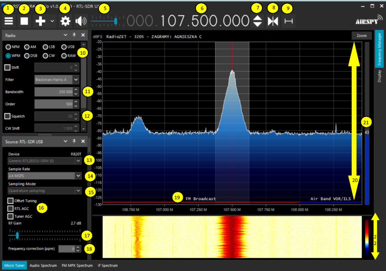This screenshot has width=386, height=271.
Task: Click the Frequency correction ppm field
Action: point(67,249)
